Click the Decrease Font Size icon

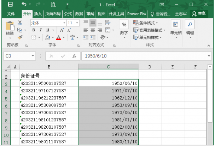69,30
